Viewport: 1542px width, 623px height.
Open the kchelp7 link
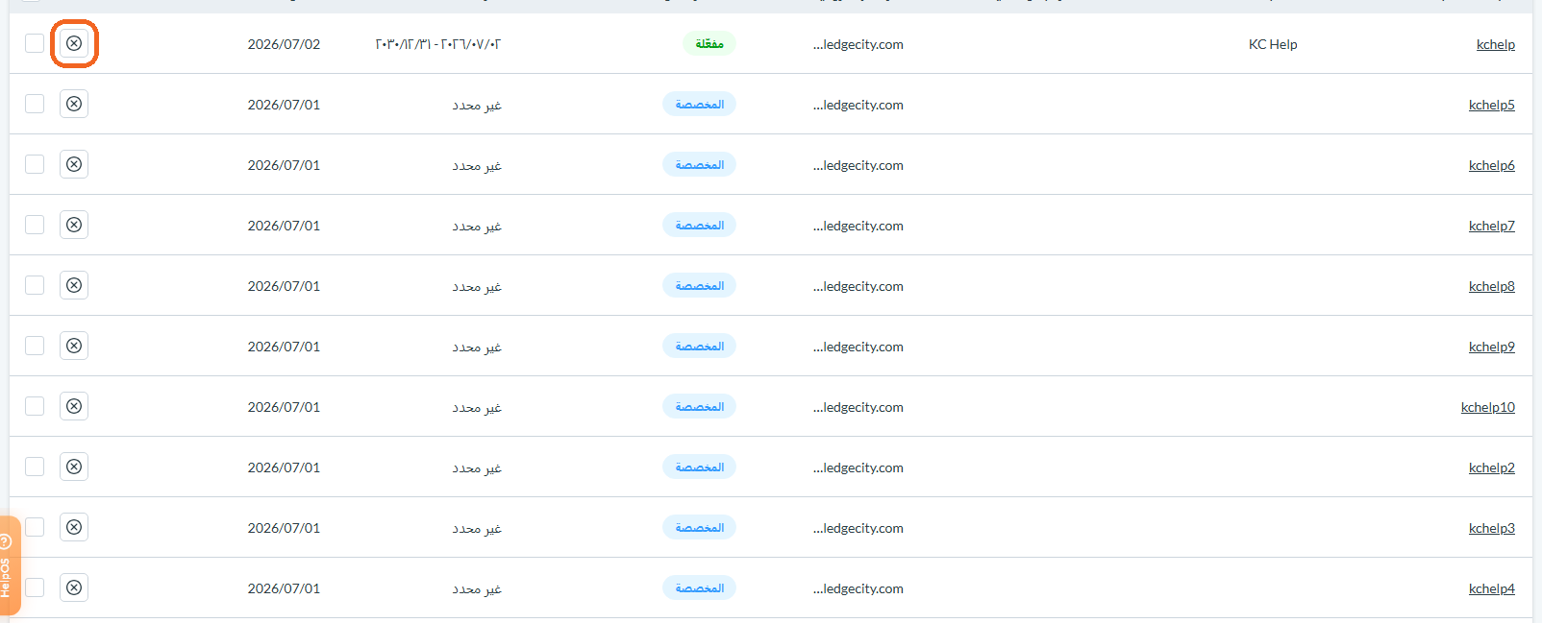[x=1491, y=226]
